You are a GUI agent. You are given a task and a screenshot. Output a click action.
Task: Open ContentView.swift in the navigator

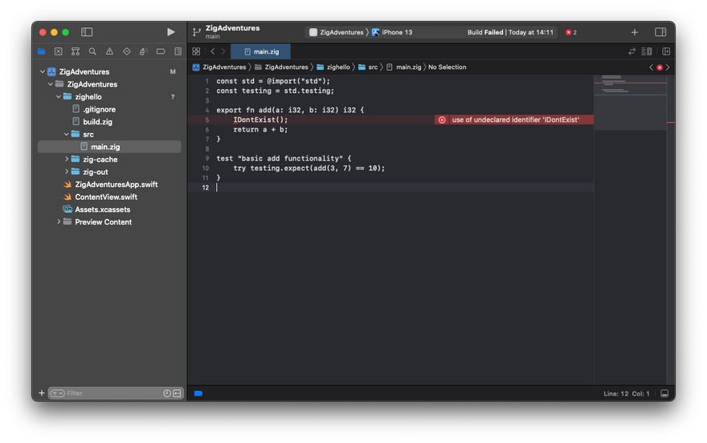105,197
